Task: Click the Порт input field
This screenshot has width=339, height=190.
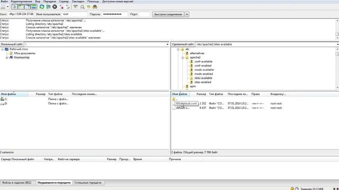Action: pos(144,14)
